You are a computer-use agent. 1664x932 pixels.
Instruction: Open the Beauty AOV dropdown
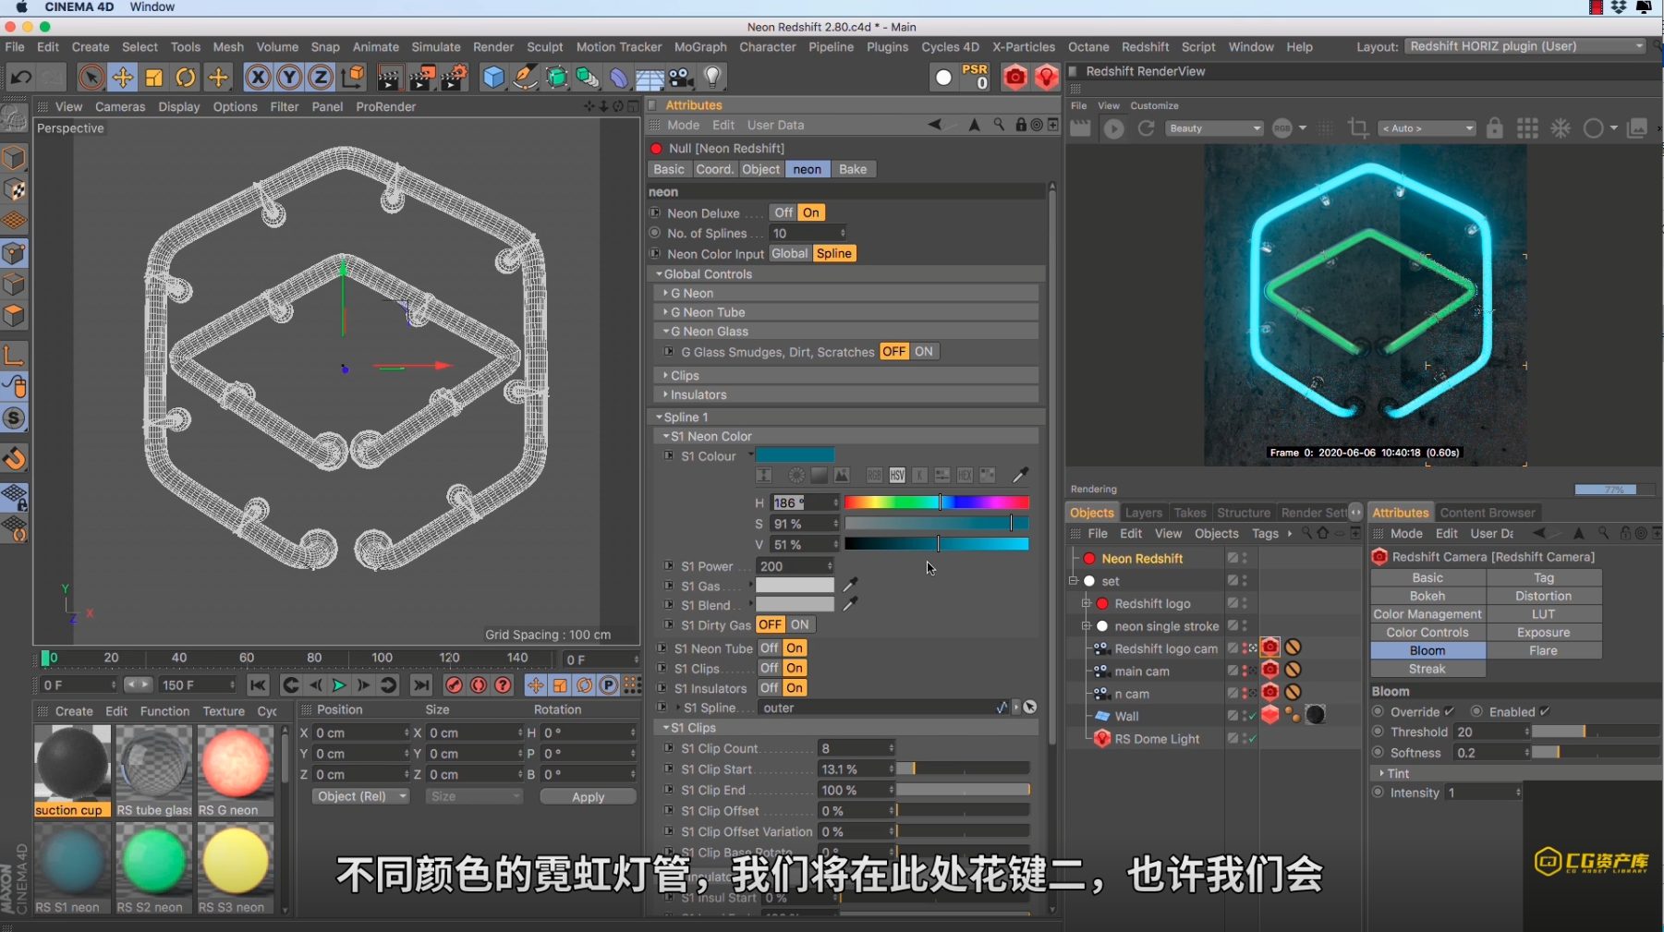(1214, 128)
